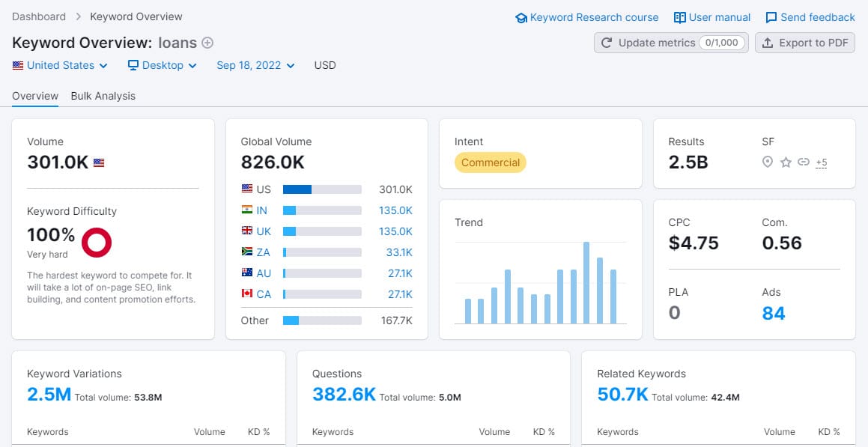Open the United States country dropdown
868x447 pixels.
60,65
